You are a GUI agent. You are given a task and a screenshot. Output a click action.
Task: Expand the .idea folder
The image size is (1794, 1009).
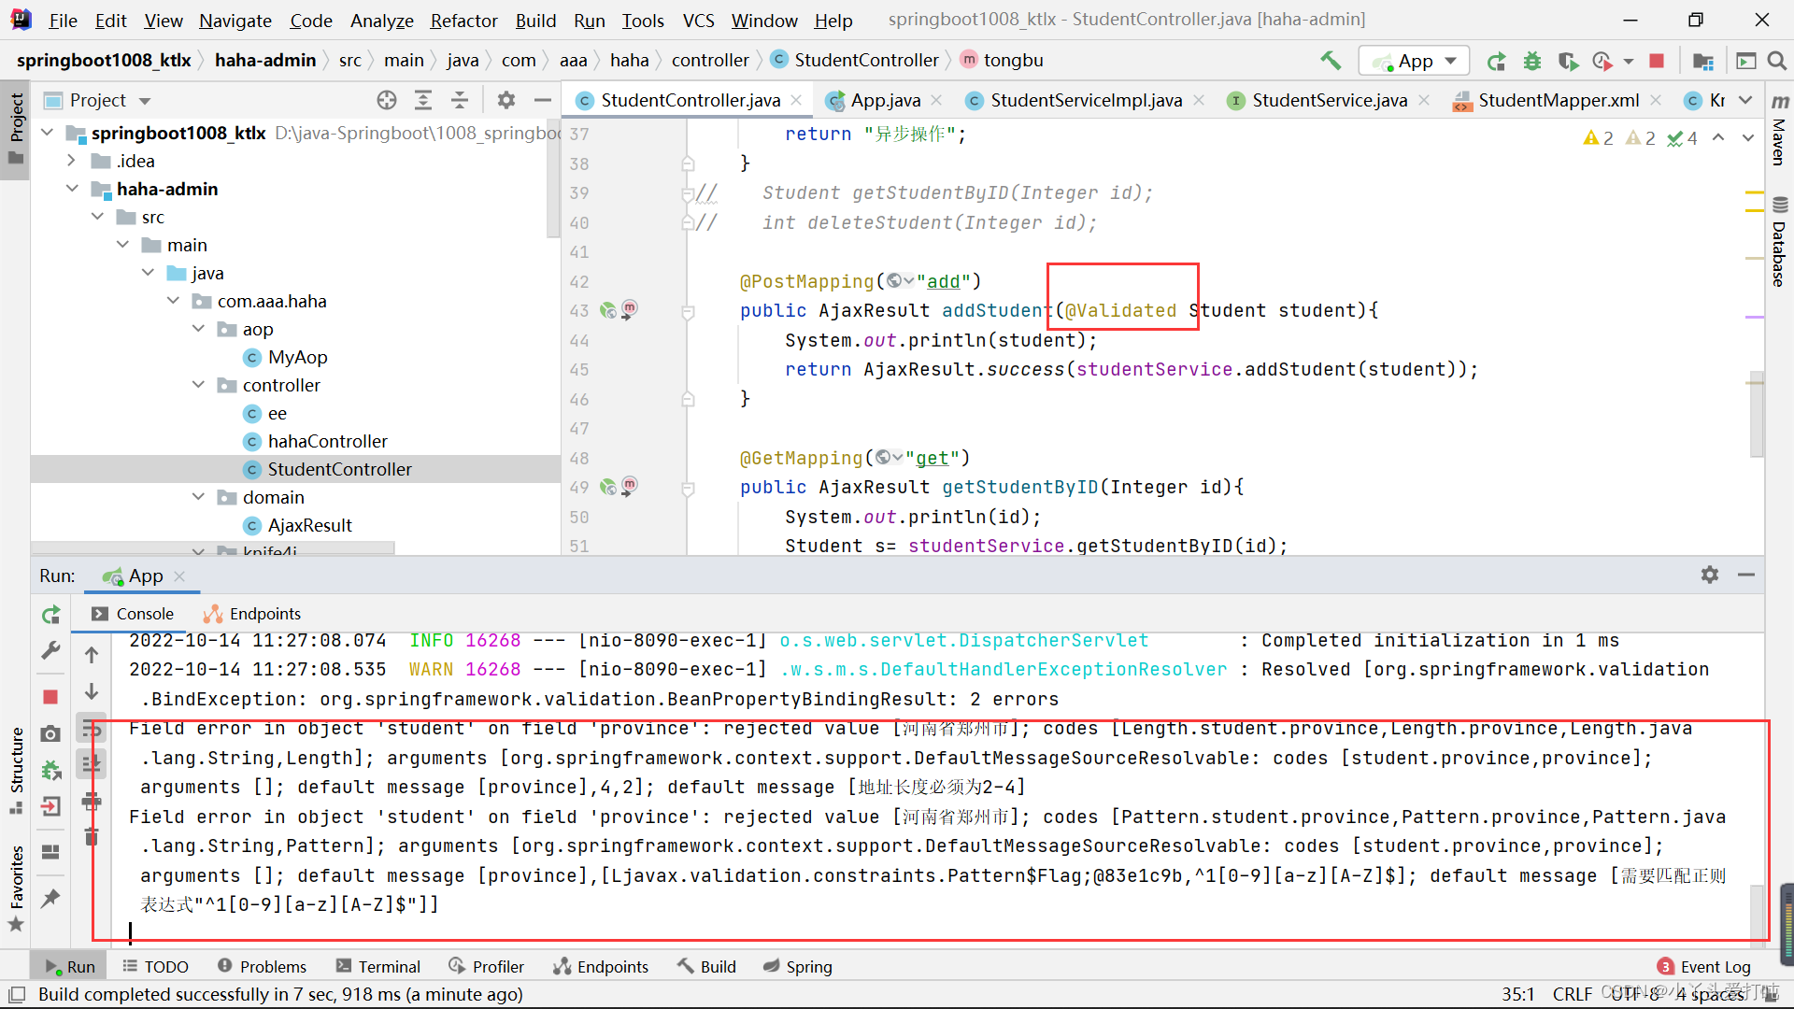click(72, 161)
